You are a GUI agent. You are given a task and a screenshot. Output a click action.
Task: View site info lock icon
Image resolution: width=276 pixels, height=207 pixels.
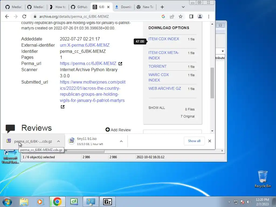point(35,16)
